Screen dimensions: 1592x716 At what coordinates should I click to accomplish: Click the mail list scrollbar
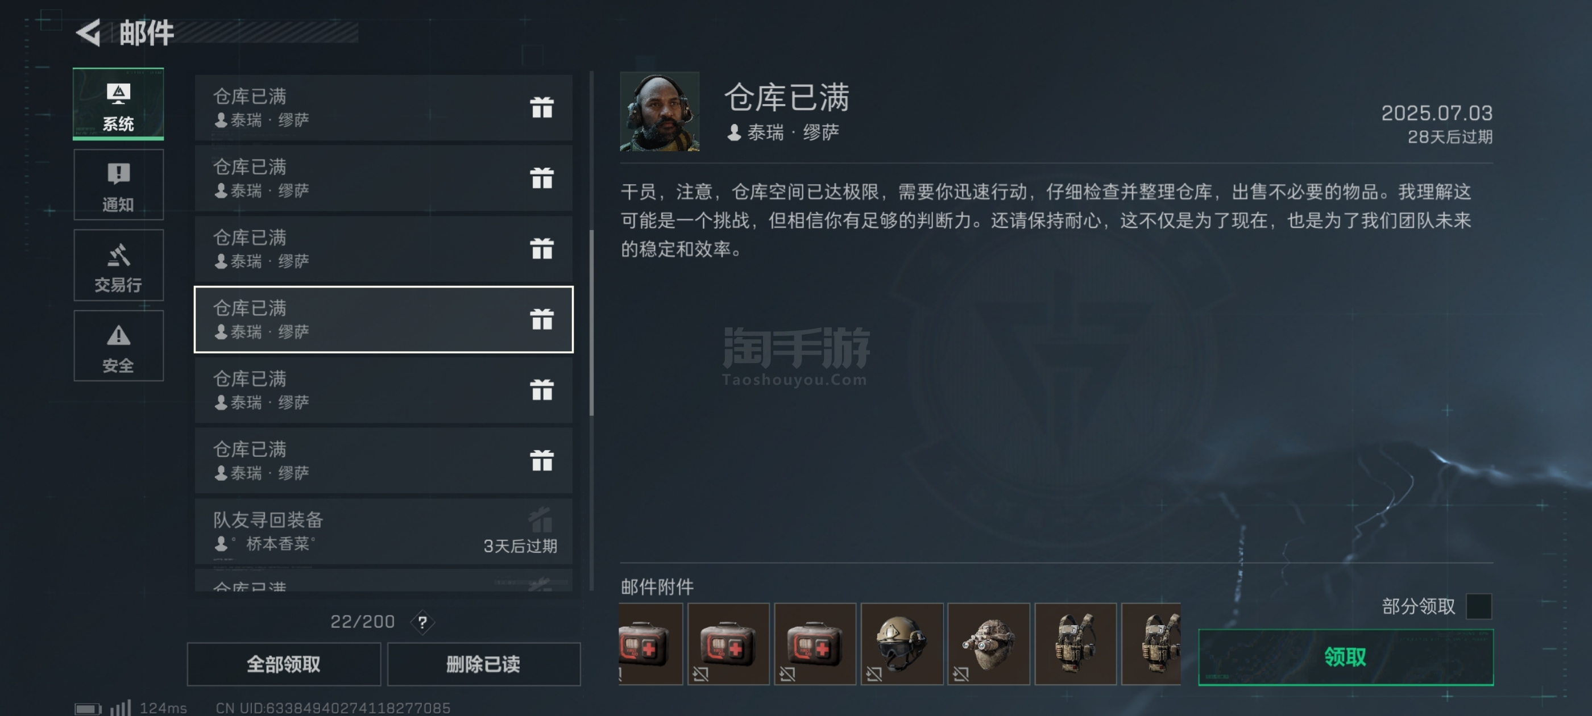[591, 322]
